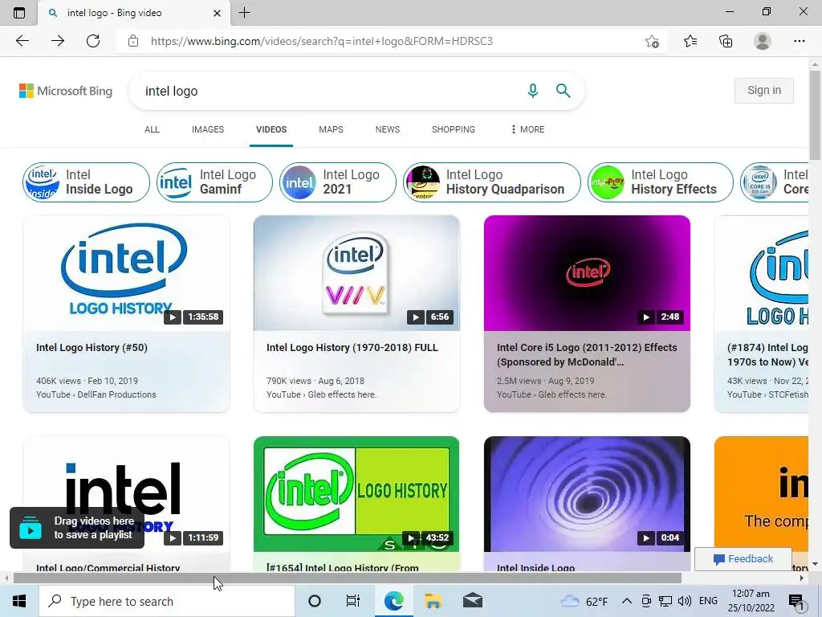Close the 'intel logo - Bing video' tab
This screenshot has height=617, width=822.
pos(217,13)
